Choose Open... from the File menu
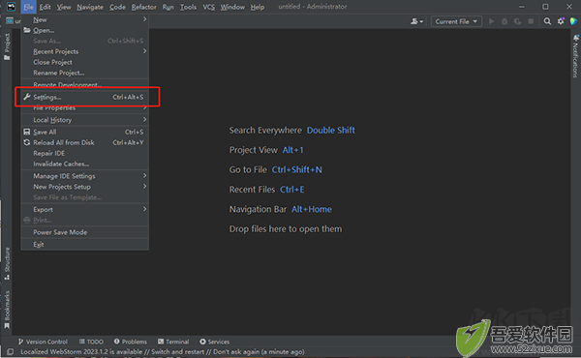The height and width of the screenshot is (358, 581). coord(85,30)
